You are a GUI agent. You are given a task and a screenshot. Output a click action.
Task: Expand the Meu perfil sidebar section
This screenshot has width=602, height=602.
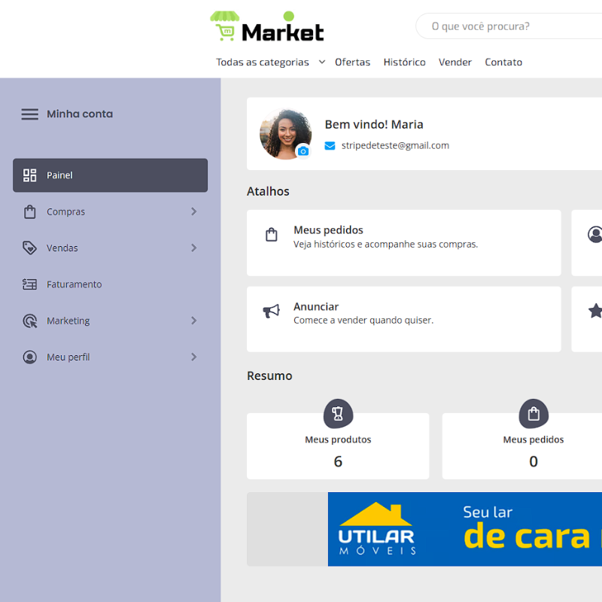[194, 357]
